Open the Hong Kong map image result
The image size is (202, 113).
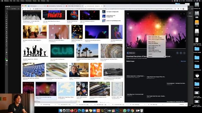pyautogui.click(x=66, y=89)
